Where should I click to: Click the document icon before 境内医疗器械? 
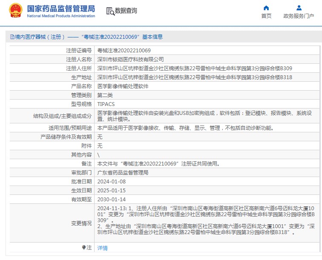tap(12, 37)
